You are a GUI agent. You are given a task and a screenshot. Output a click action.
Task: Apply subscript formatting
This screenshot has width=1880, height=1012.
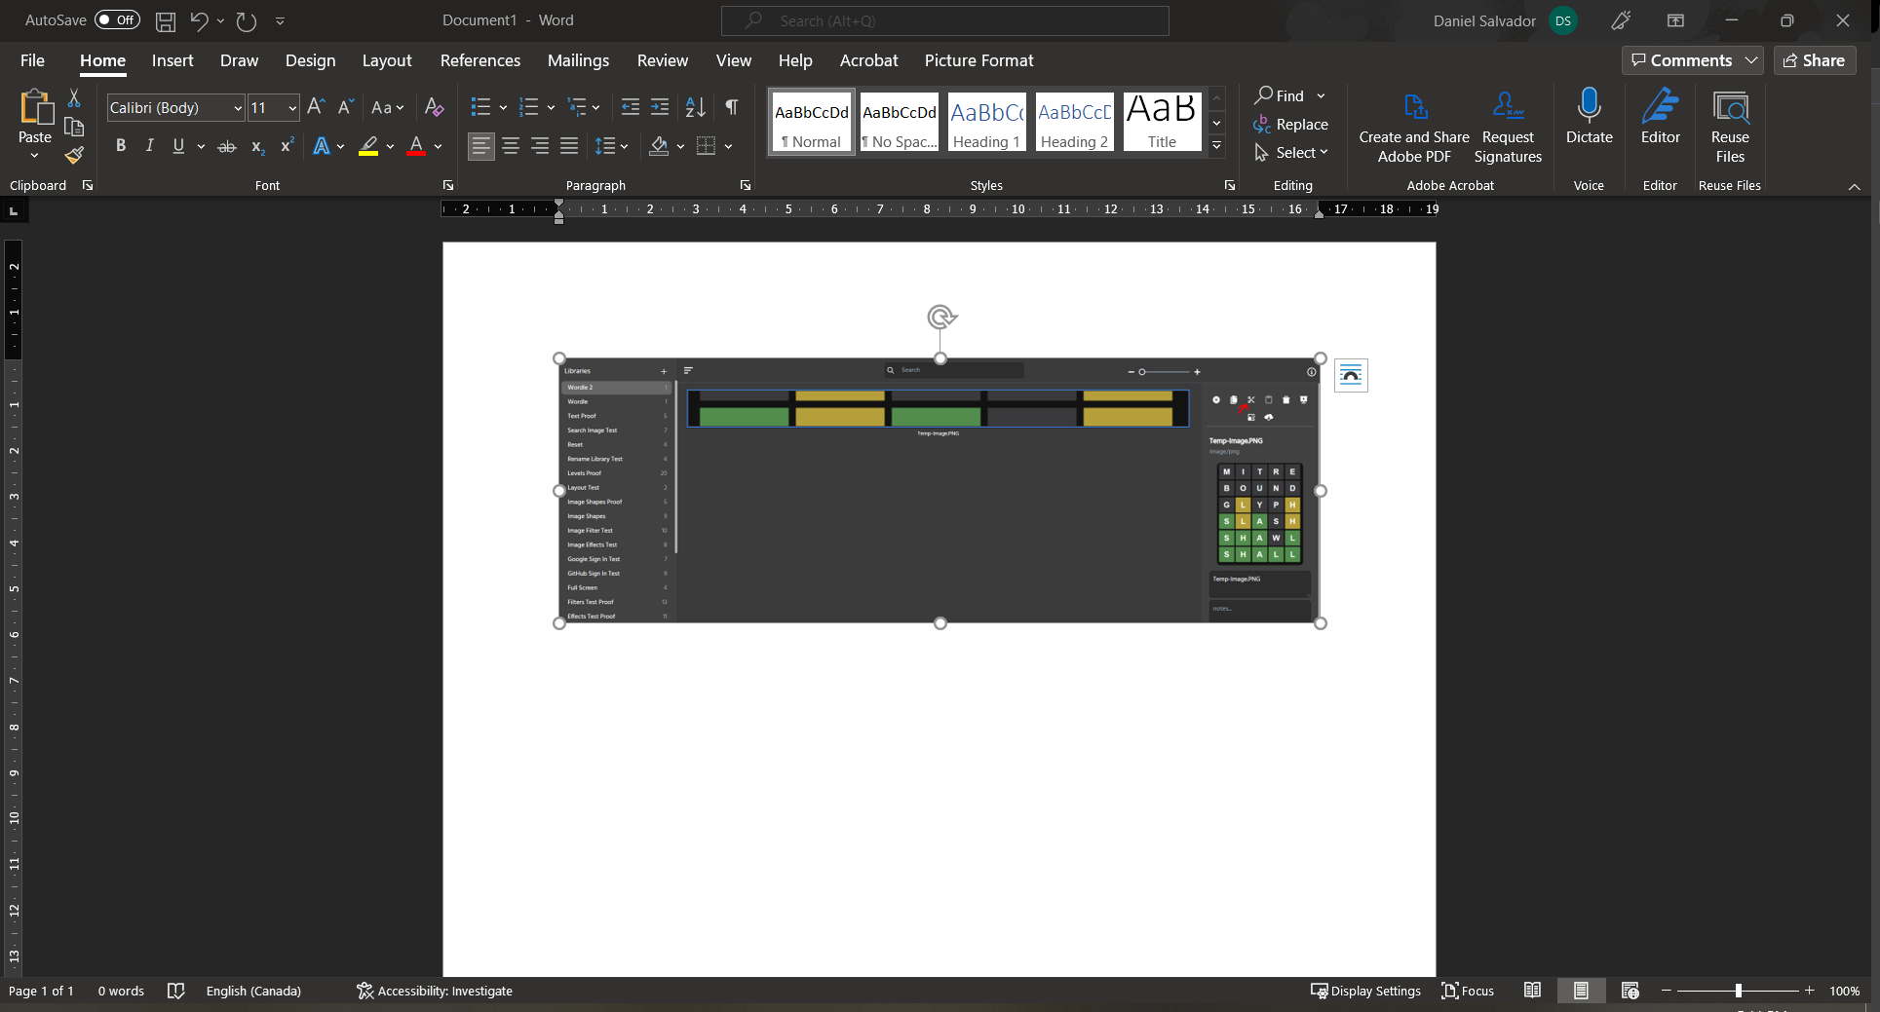pos(257,146)
